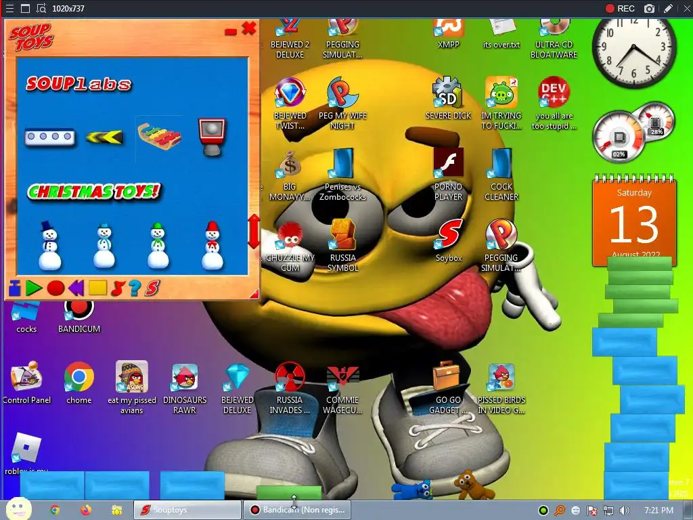
Task: Open ULTRA CD BLOATWARE shortcut
Action: point(554,39)
